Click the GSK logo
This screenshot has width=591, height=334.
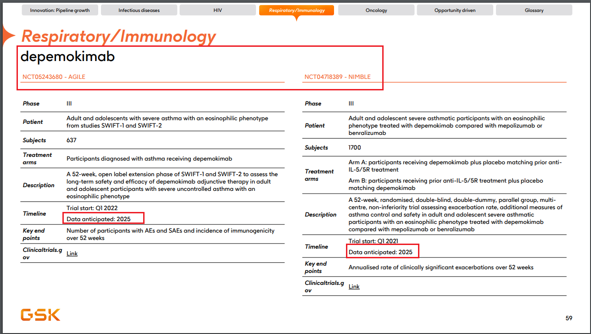coord(39,315)
